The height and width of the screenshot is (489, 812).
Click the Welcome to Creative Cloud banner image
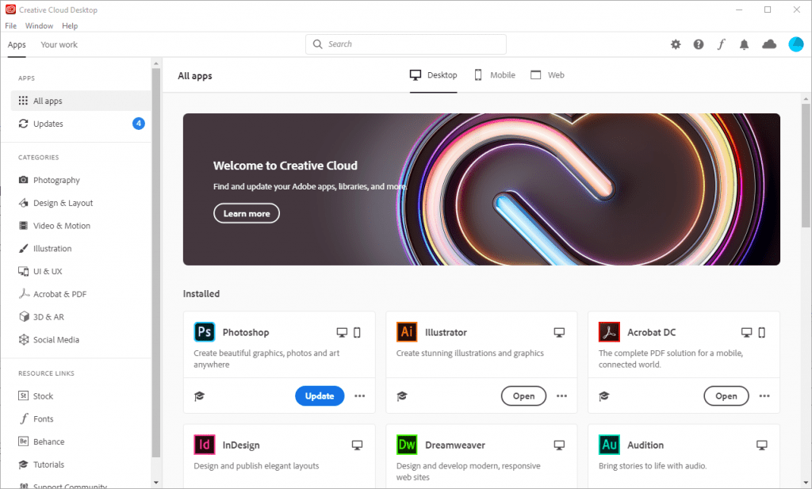pyautogui.click(x=481, y=189)
